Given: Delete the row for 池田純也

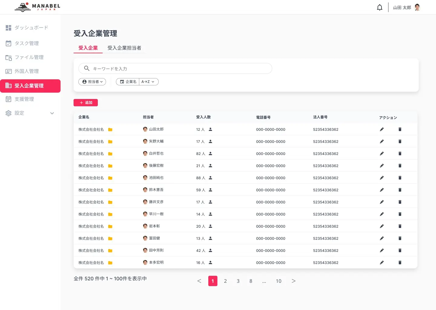Looking at the screenshot, I should (x=400, y=178).
